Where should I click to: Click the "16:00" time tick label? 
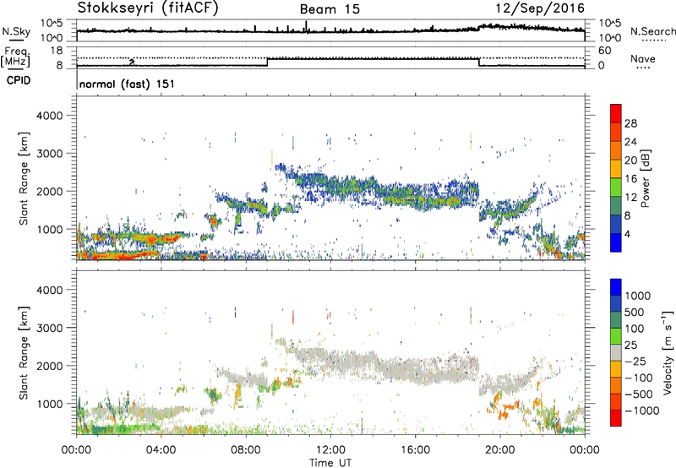tap(415, 450)
